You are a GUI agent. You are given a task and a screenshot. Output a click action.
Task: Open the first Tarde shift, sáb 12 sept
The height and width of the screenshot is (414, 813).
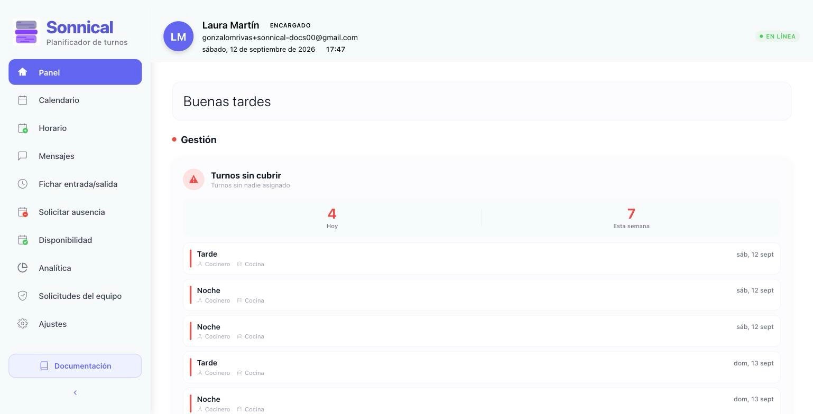pyautogui.click(x=482, y=259)
